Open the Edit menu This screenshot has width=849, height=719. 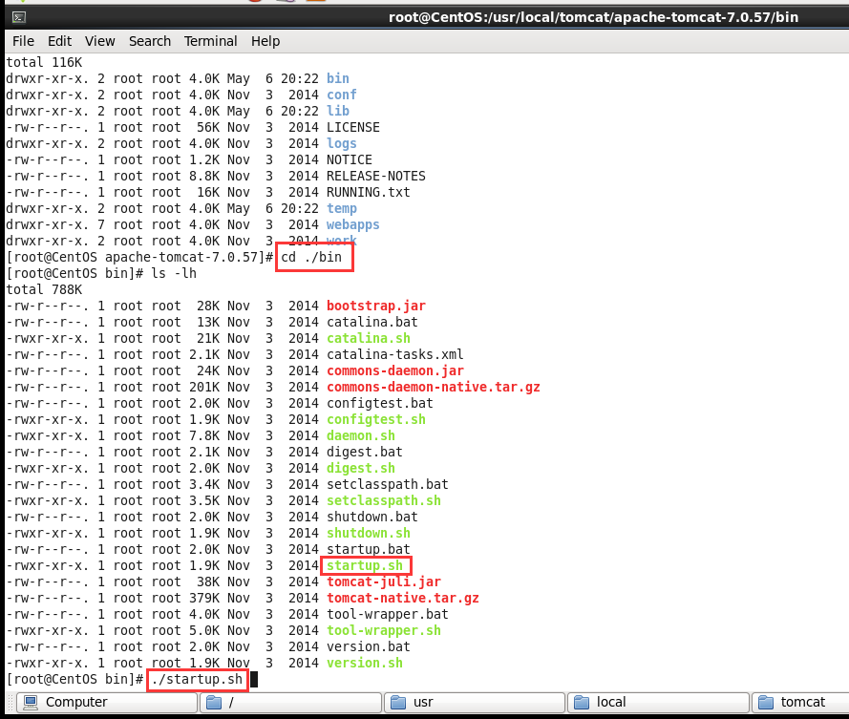[x=59, y=41]
